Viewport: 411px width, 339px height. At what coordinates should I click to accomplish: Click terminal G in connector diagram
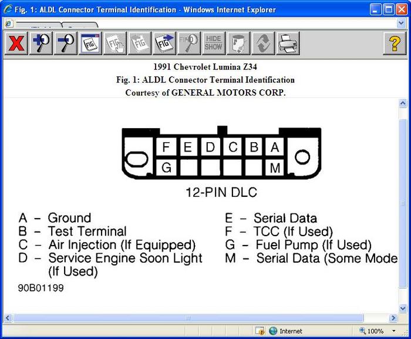click(x=166, y=167)
